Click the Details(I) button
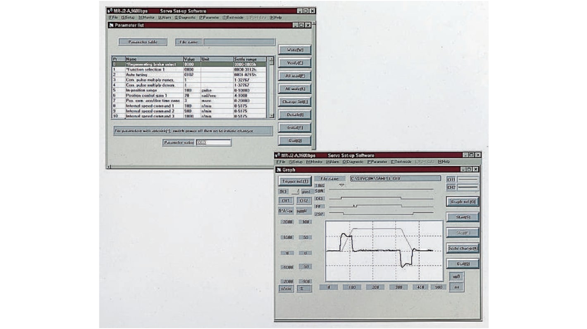 point(294,115)
